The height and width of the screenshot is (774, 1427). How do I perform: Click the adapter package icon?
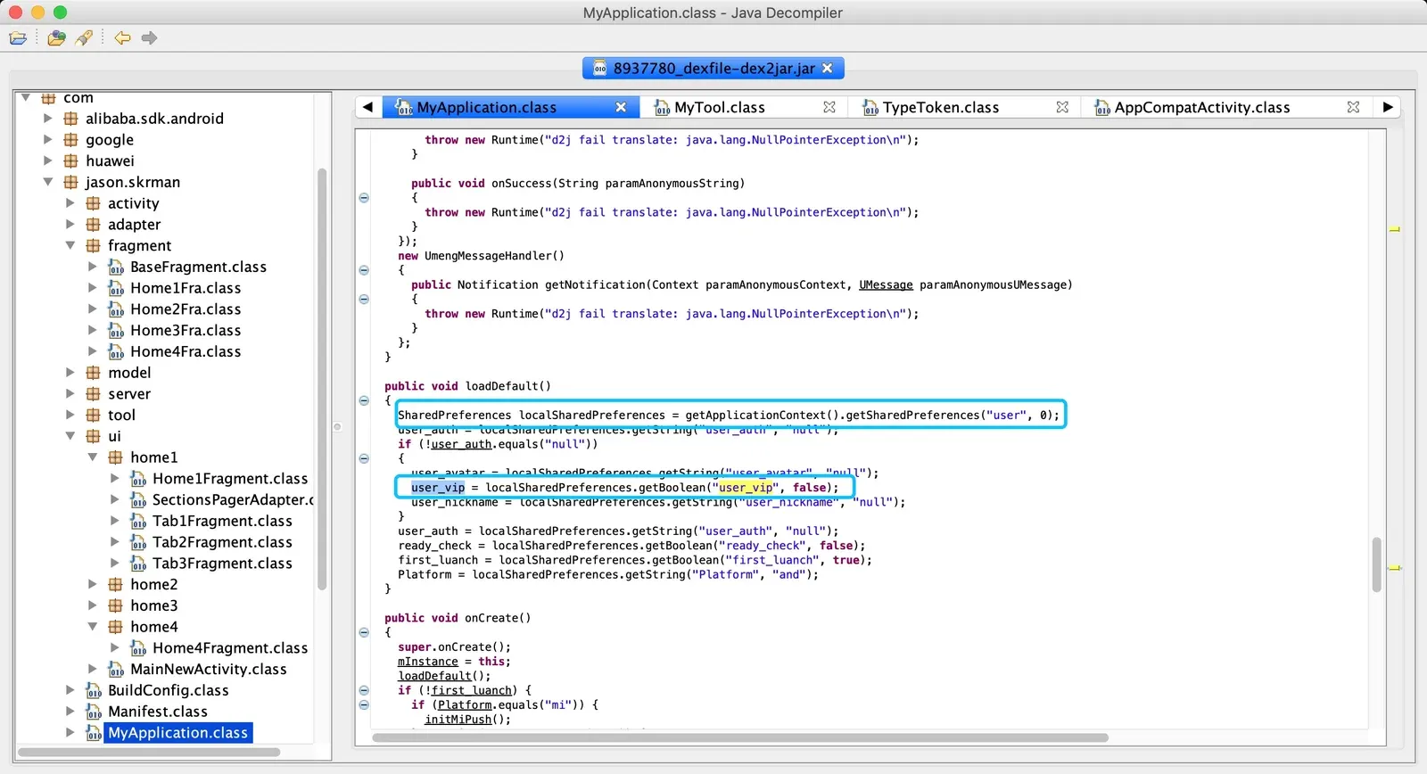(x=93, y=225)
